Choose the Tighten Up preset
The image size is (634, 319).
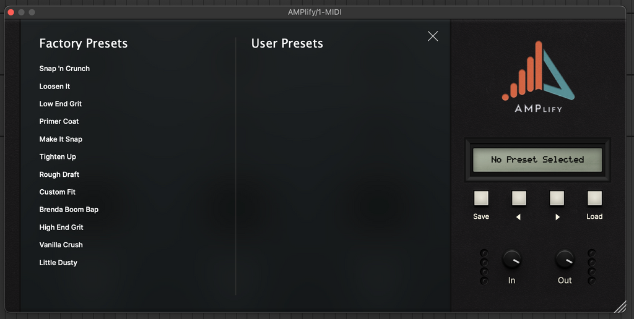(58, 157)
